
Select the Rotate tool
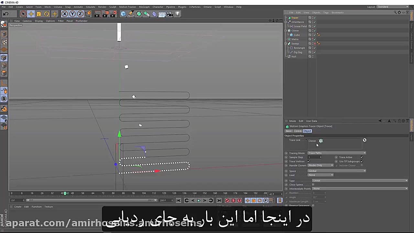tap(46, 14)
